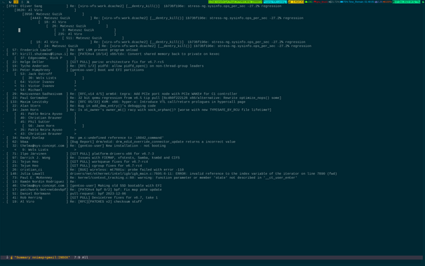Viewport: 425px width, 266px height.
Task: Select reply 37 from Edgecombe, Rick P
Action: tap(46, 58)
